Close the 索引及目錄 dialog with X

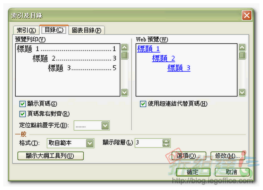coord(247,15)
